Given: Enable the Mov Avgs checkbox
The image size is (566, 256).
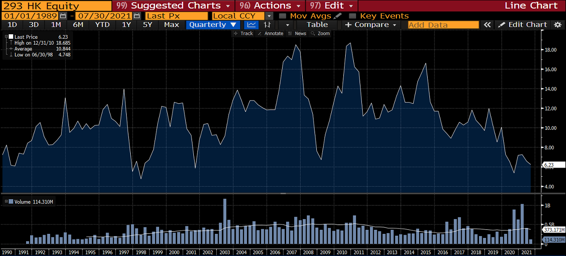Looking at the screenshot, I should (x=283, y=16).
